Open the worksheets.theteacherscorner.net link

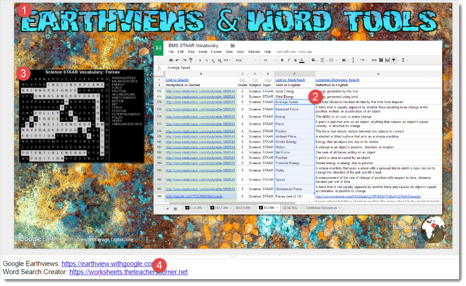pos(128,272)
